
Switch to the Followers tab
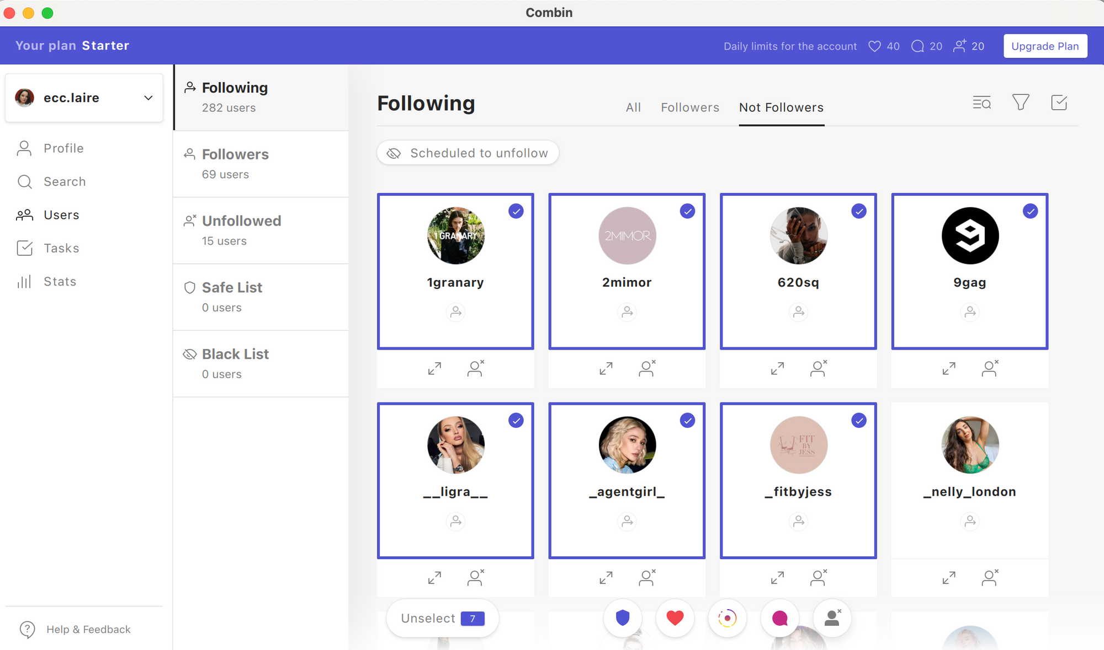click(690, 108)
